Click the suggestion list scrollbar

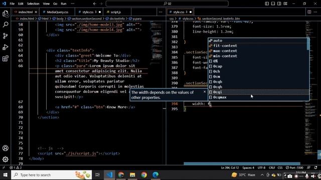coord(308,44)
